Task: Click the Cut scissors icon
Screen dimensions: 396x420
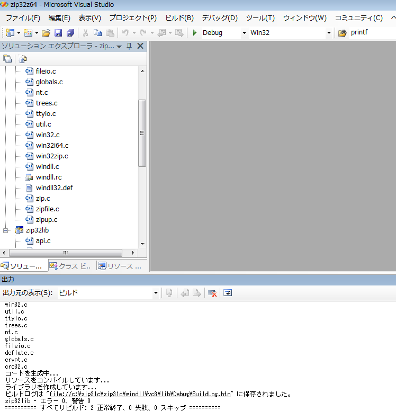Action: (x=85, y=33)
